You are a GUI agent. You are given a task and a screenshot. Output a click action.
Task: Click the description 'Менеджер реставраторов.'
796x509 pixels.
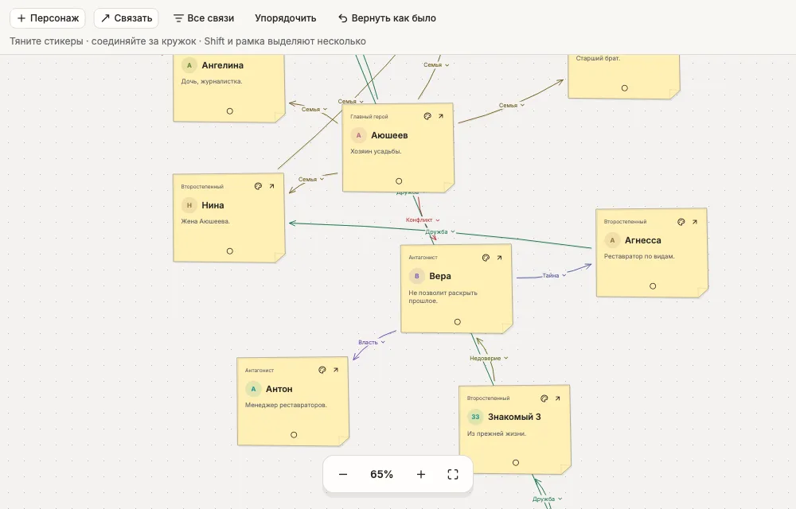286,405
